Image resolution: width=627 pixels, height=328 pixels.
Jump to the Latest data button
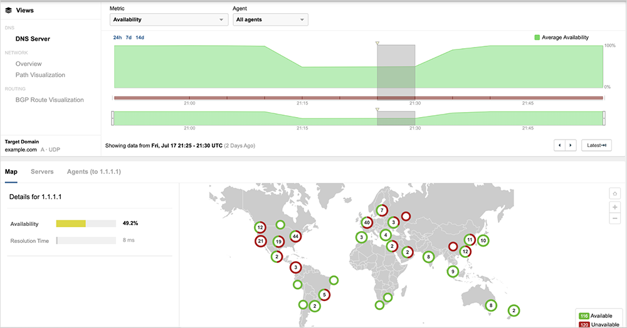click(596, 145)
